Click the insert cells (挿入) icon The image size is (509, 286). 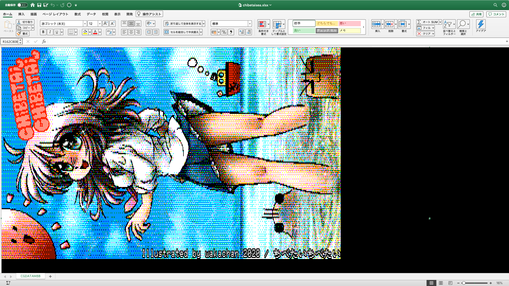click(376, 24)
